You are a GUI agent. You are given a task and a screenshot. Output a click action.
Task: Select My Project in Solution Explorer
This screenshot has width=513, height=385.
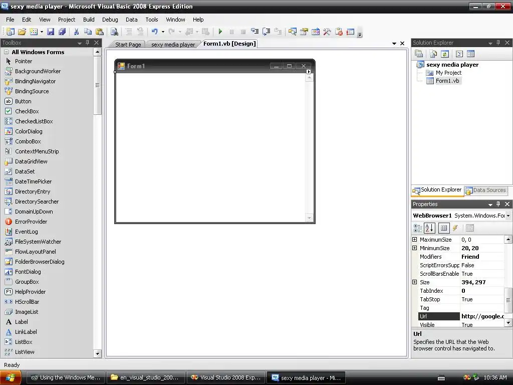tap(448, 73)
